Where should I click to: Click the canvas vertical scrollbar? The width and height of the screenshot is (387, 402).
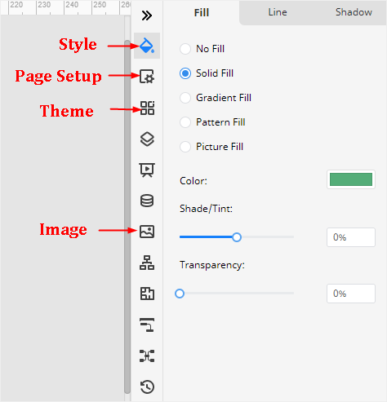click(127, 217)
